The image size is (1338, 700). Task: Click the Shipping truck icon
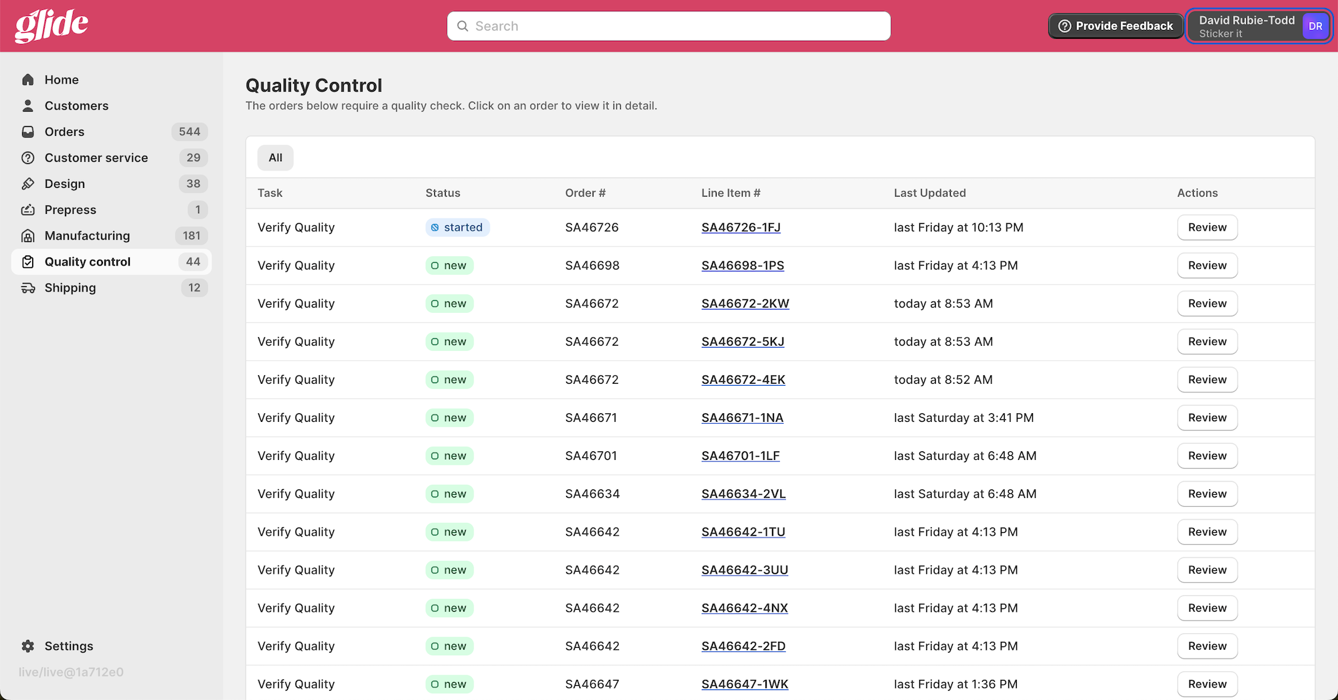coord(28,288)
